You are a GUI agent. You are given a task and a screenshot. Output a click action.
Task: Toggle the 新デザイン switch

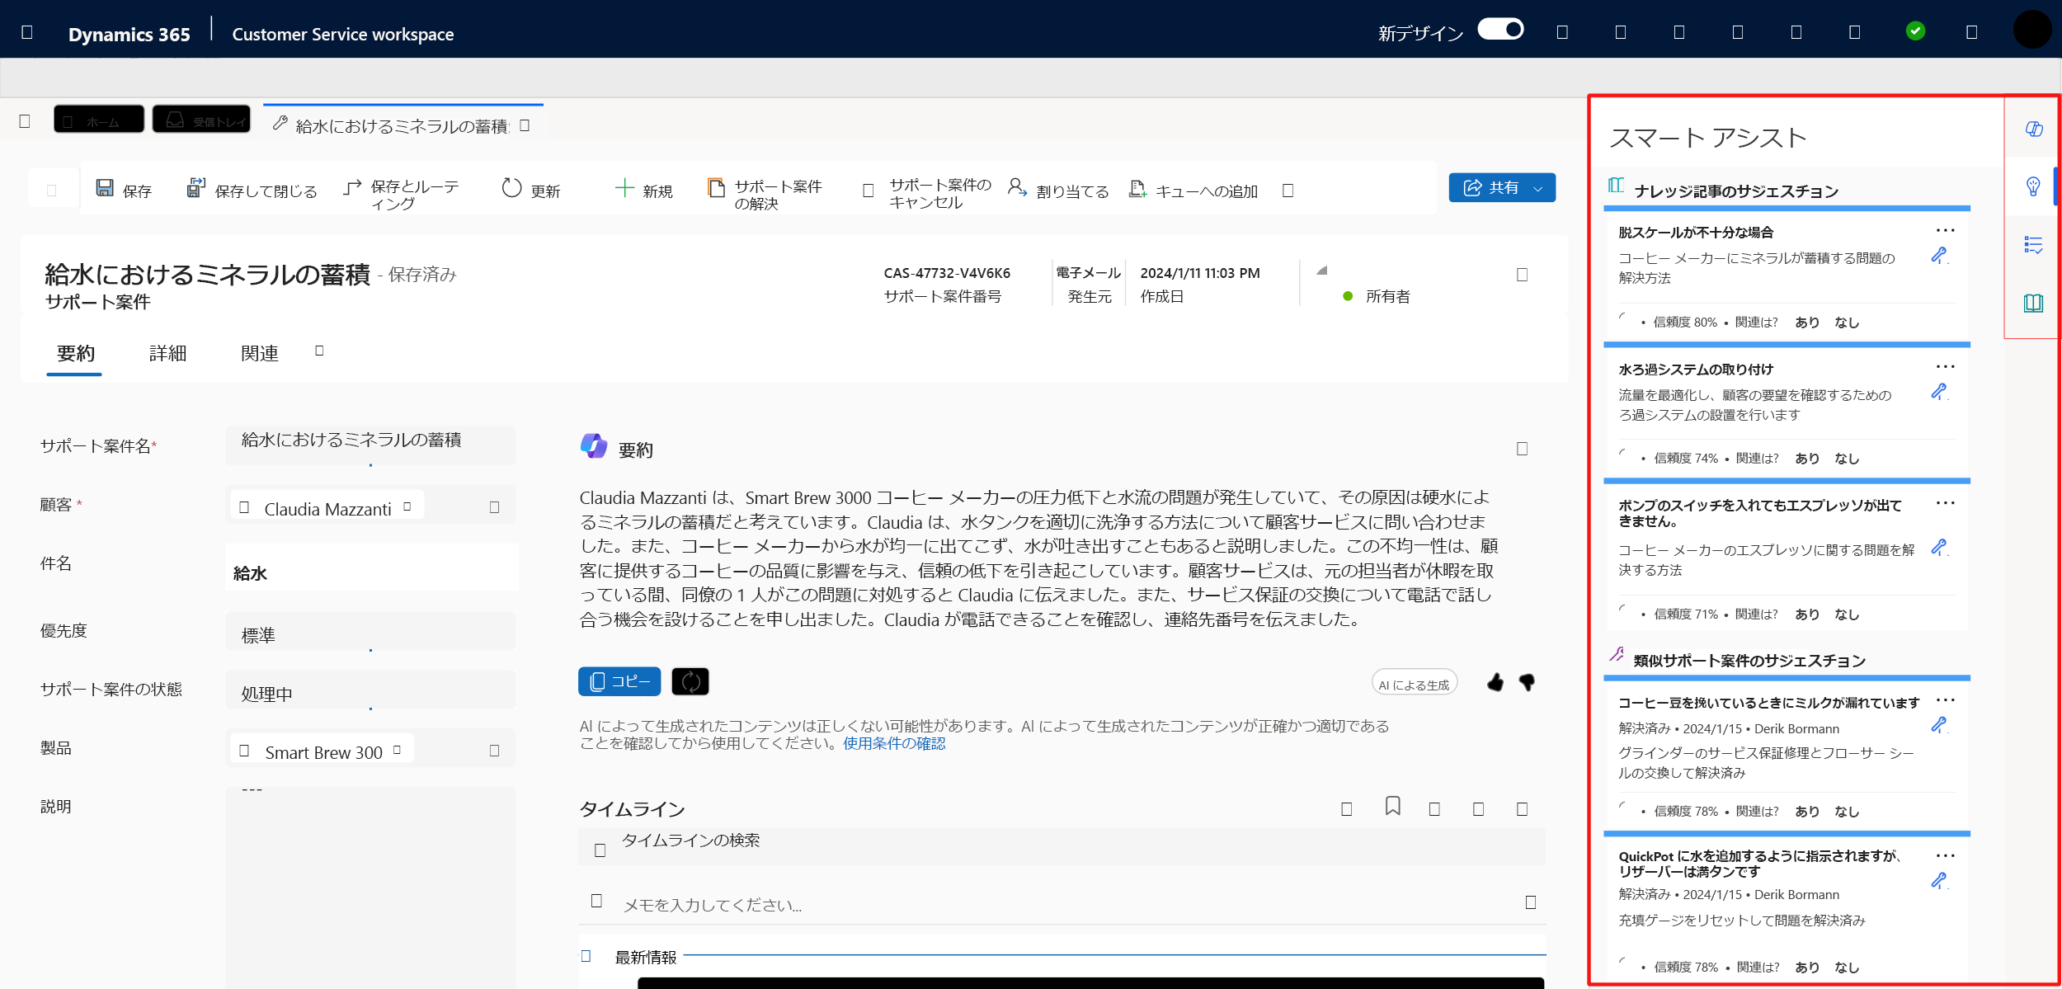(1500, 30)
